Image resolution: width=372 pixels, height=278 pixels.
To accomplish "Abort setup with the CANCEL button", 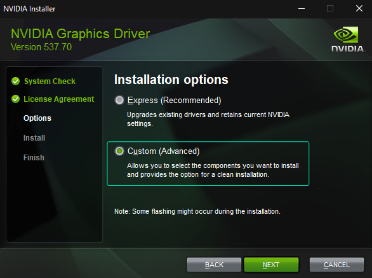I will (x=336, y=265).
